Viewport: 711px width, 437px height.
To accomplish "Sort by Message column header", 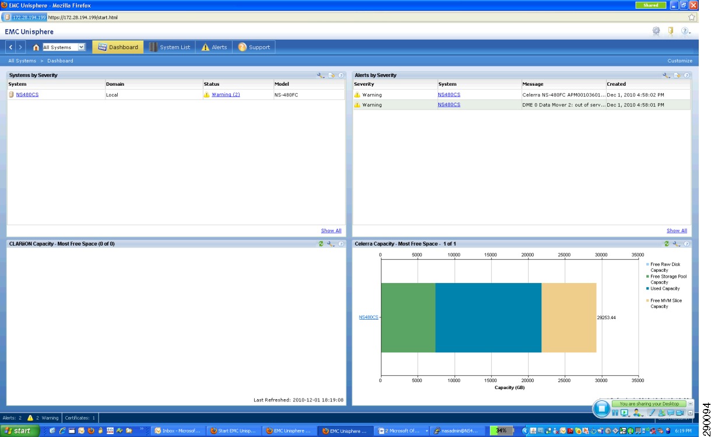I will point(564,84).
